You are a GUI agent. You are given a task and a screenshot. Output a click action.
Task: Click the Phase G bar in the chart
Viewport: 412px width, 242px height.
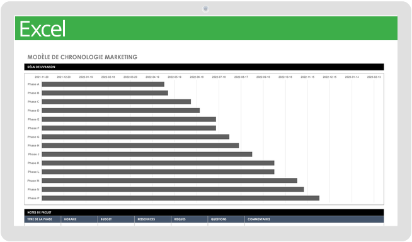click(135, 137)
